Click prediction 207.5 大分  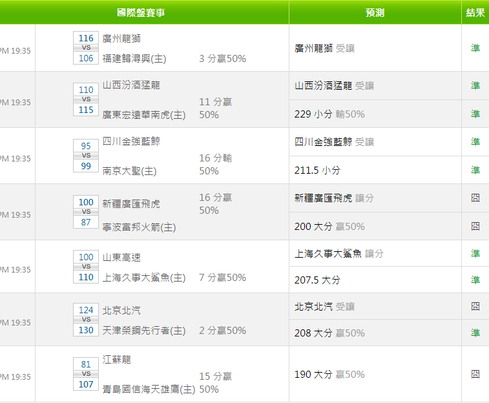(317, 280)
